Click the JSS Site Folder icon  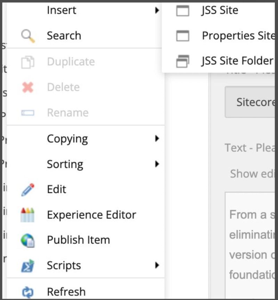[x=183, y=61]
